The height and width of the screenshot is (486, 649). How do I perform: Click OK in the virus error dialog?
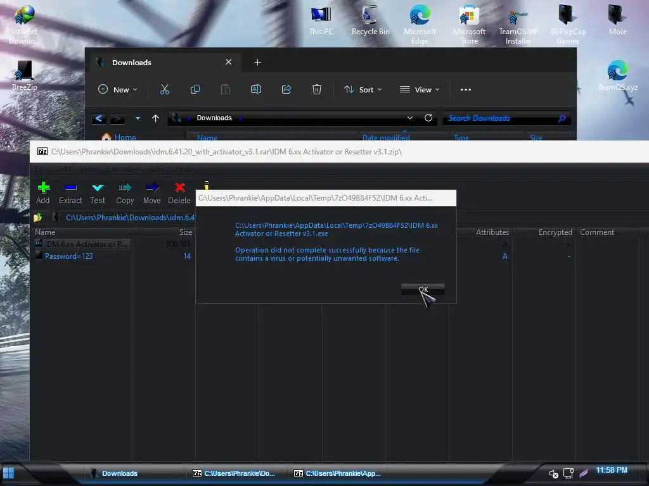pyautogui.click(x=423, y=289)
